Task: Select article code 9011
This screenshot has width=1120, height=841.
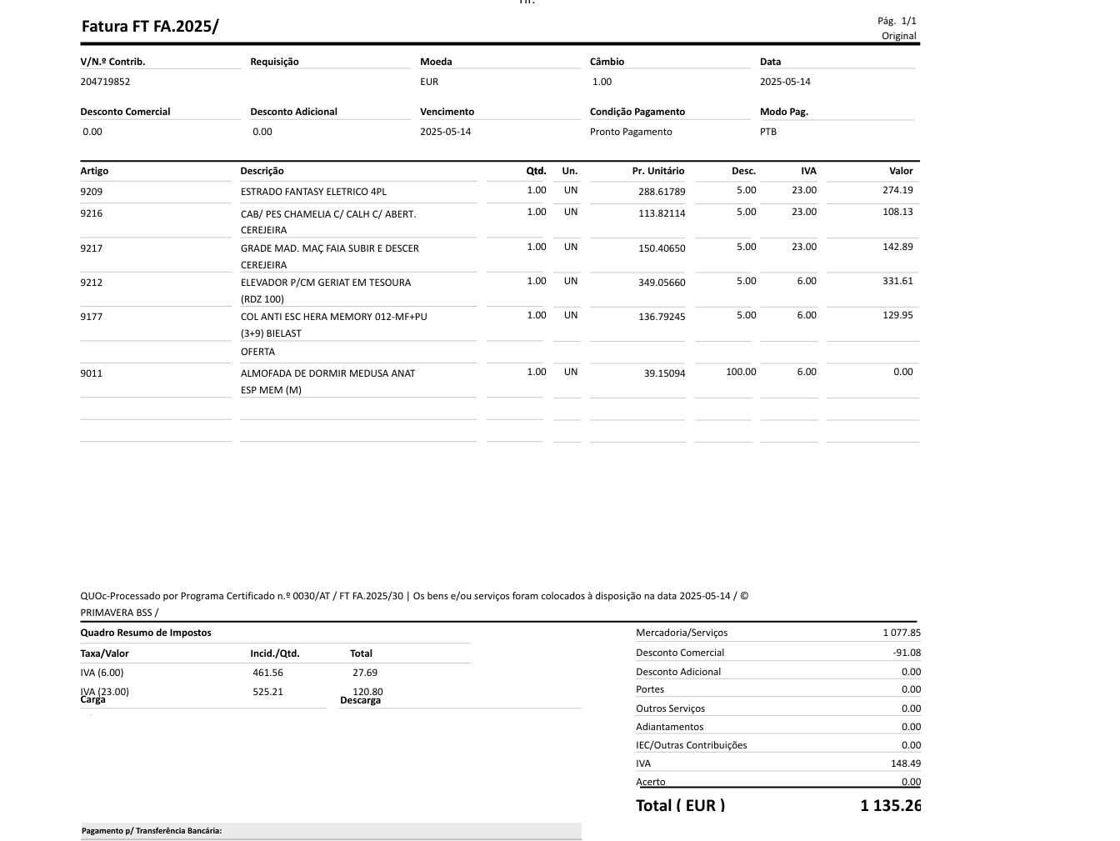Action: coord(92,373)
